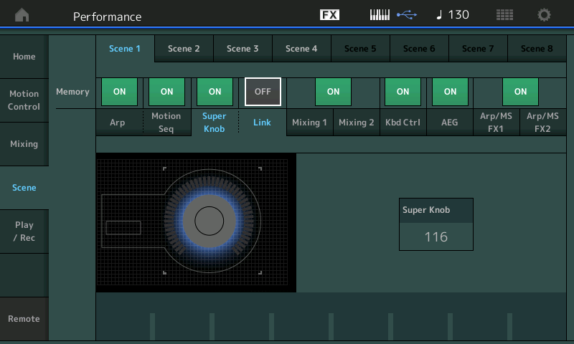The image size is (574, 344).
Task: Select the Super Knob value 116
Action: [436, 236]
